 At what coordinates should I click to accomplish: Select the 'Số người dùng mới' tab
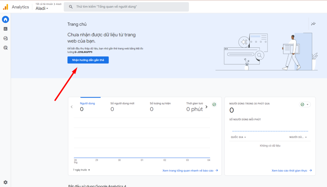[122, 106]
